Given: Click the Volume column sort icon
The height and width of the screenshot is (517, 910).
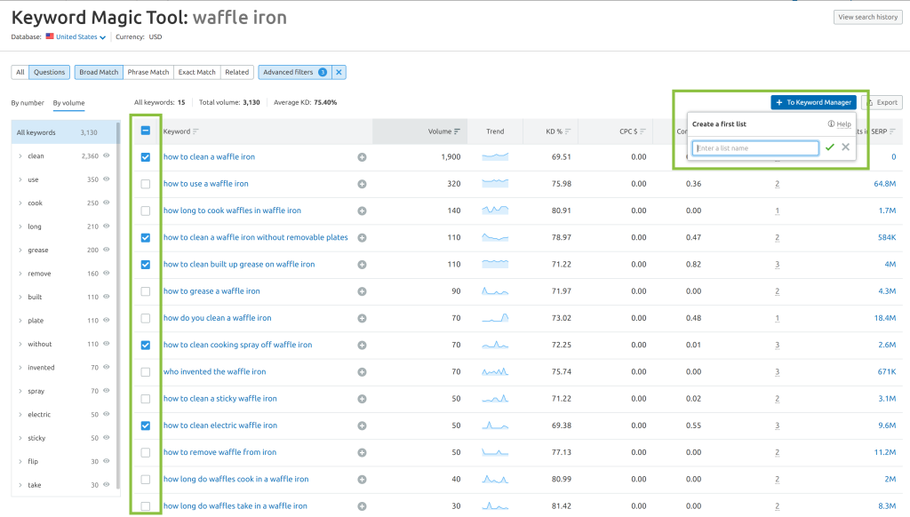Looking at the screenshot, I should tap(457, 131).
